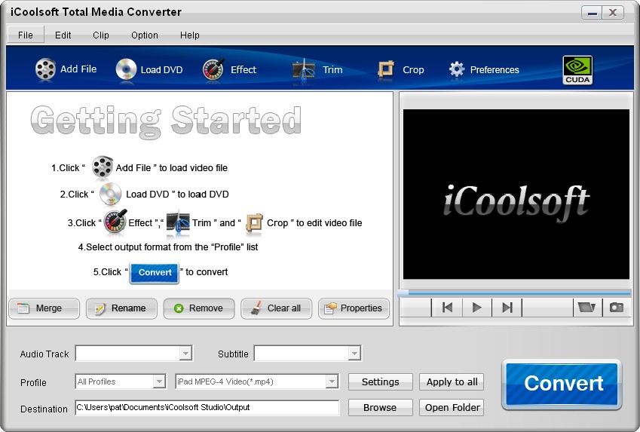Click Open Folder button
The image size is (640, 432).
pyautogui.click(x=452, y=408)
